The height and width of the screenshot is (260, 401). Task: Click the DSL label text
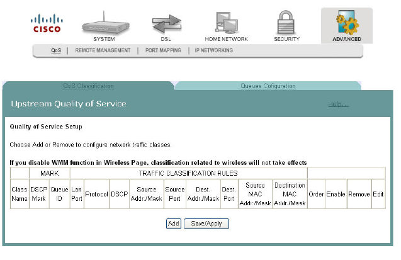[166, 39]
